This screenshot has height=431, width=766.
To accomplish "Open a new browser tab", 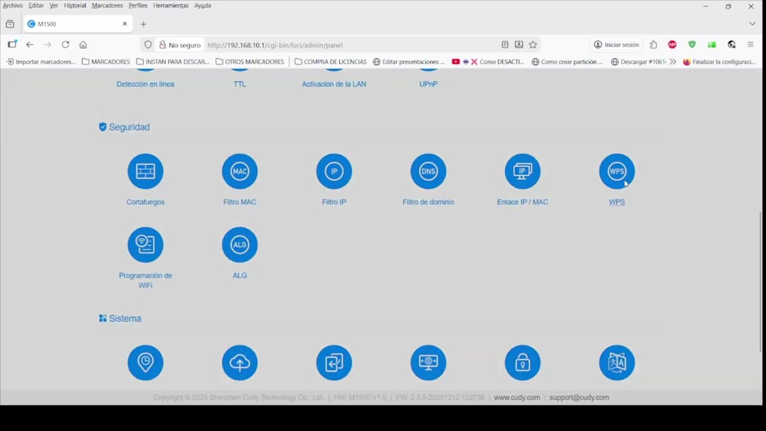I will pos(143,24).
